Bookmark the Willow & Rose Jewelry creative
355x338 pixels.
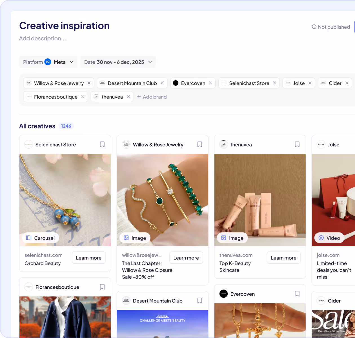[200, 144]
